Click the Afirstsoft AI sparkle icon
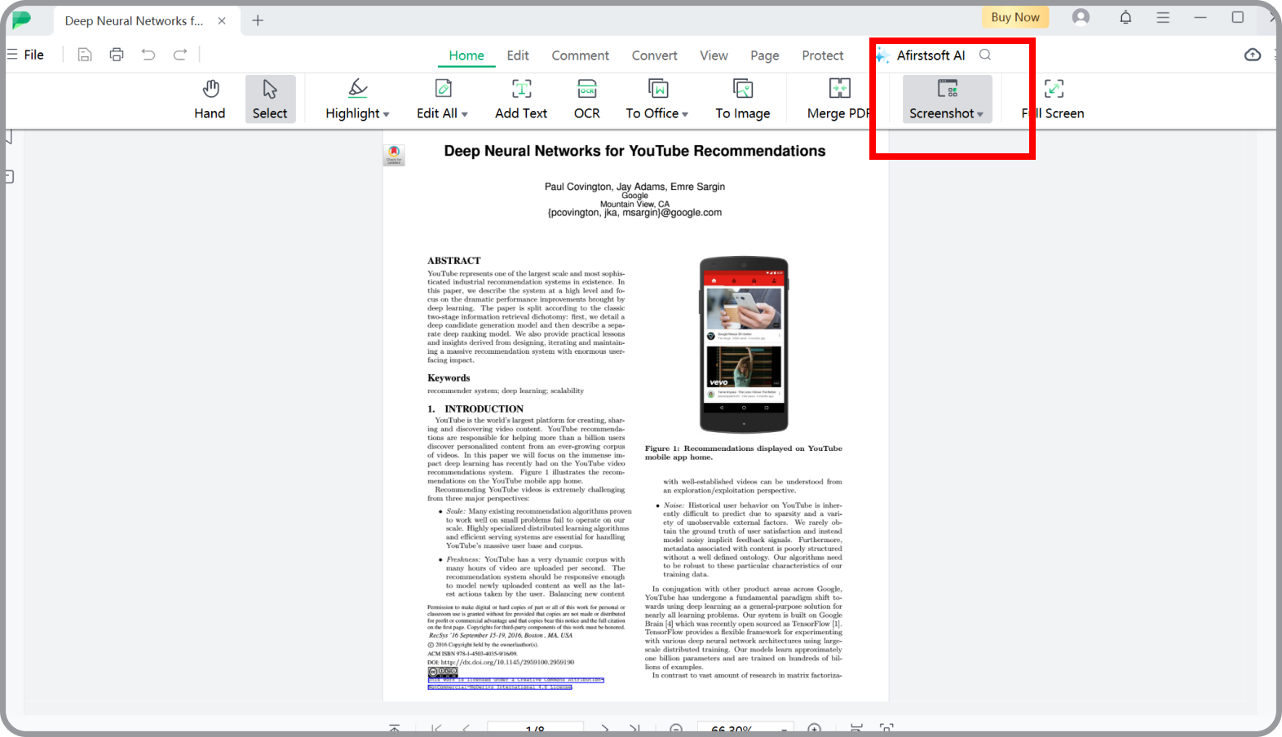This screenshot has width=1282, height=737. tap(882, 55)
